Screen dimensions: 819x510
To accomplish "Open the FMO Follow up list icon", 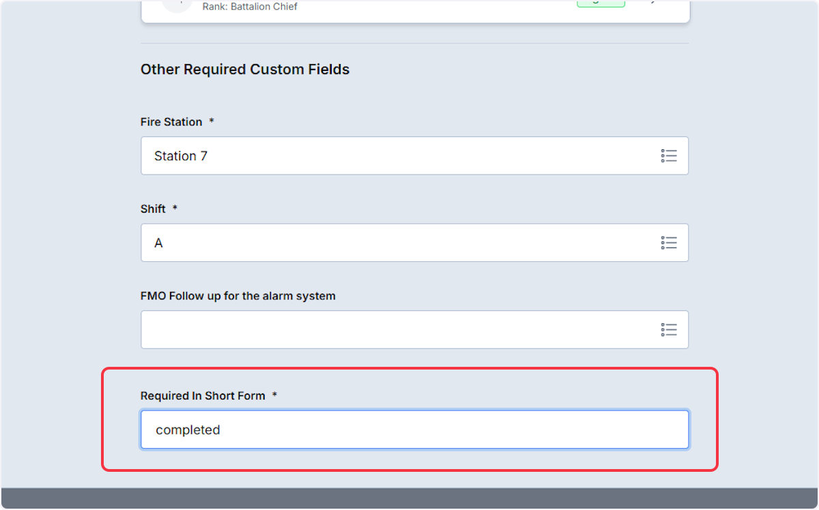I will (x=669, y=330).
